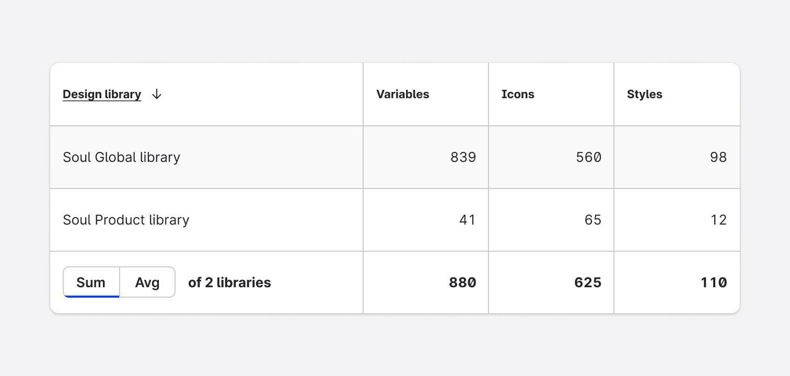The height and width of the screenshot is (376, 790).
Task: Select the Soul Global library row
Action: pyautogui.click(x=121, y=157)
